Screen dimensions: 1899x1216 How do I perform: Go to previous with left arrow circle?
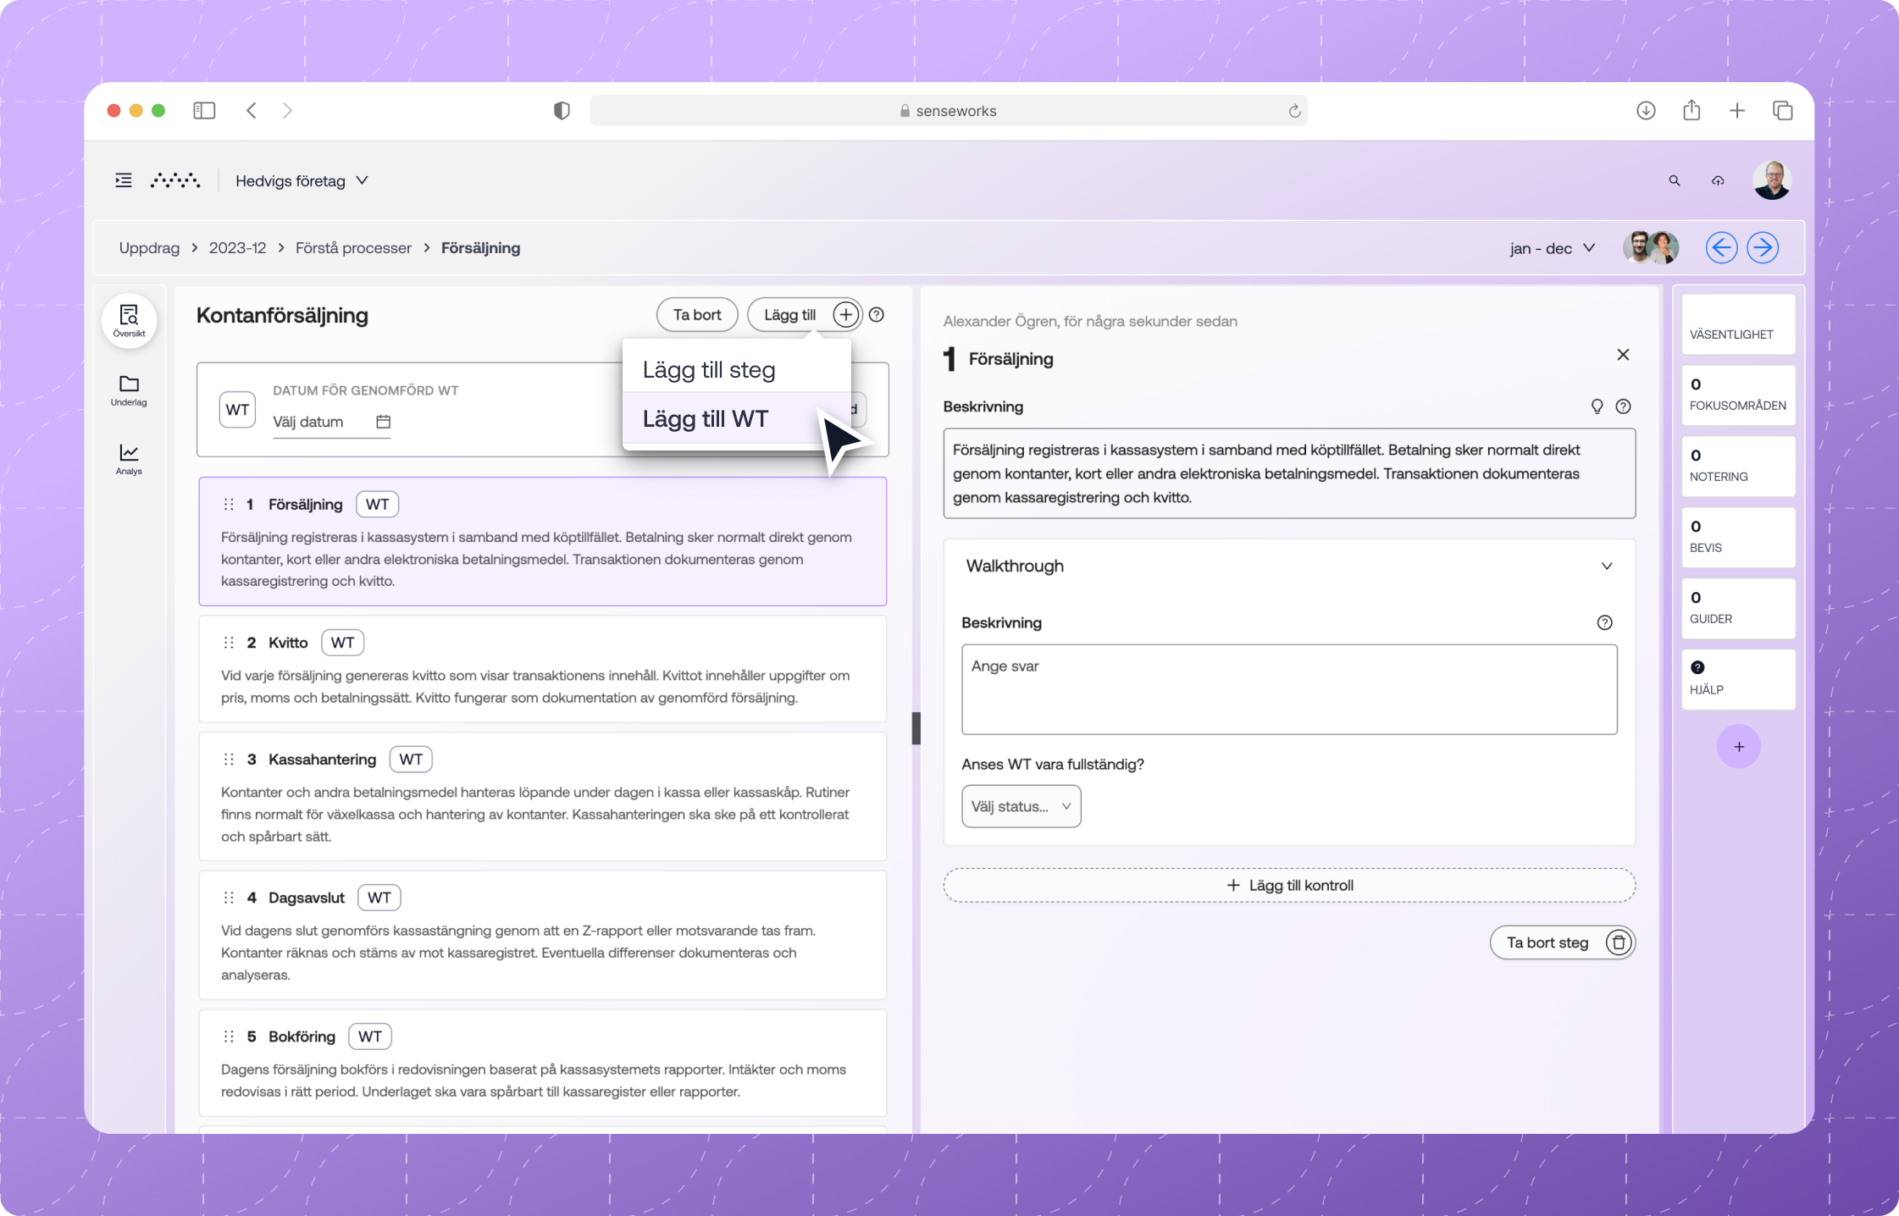1721,248
